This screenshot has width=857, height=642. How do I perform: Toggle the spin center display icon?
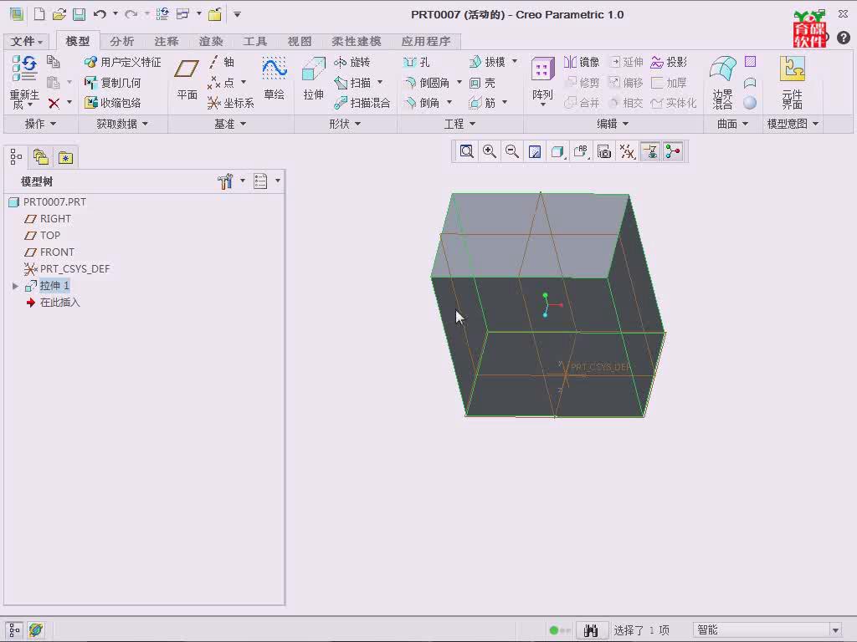pos(673,151)
